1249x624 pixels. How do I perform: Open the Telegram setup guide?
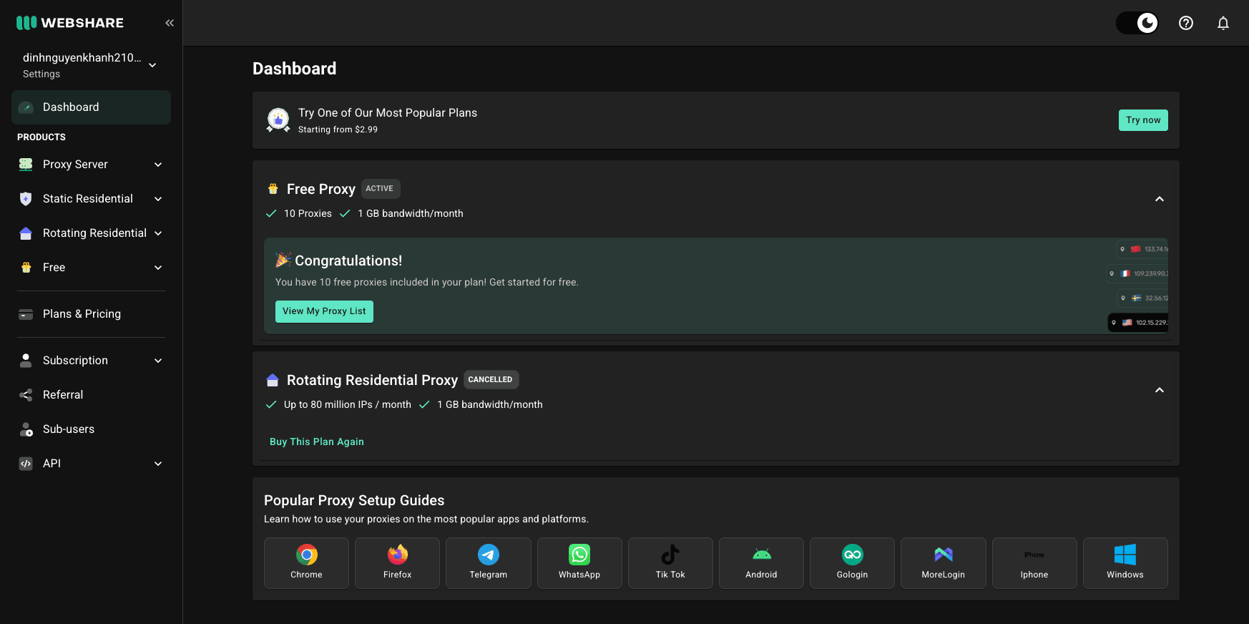[489, 563]
